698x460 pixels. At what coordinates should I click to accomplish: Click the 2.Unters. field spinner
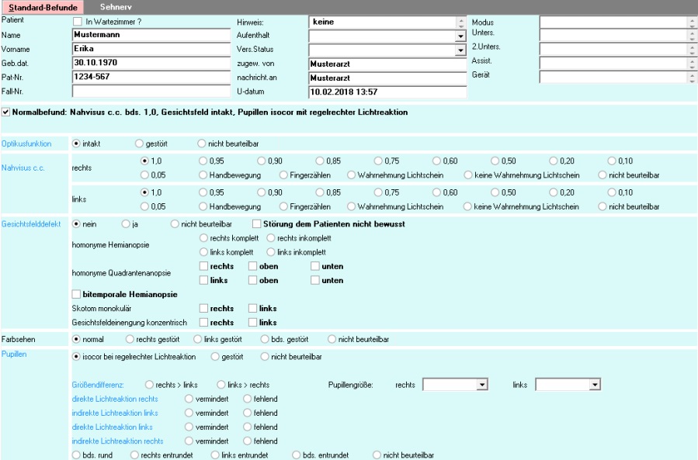(693, 50)
